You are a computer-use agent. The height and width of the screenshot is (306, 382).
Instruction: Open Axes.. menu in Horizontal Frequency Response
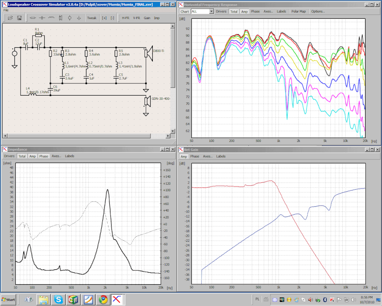coord(268,11)
